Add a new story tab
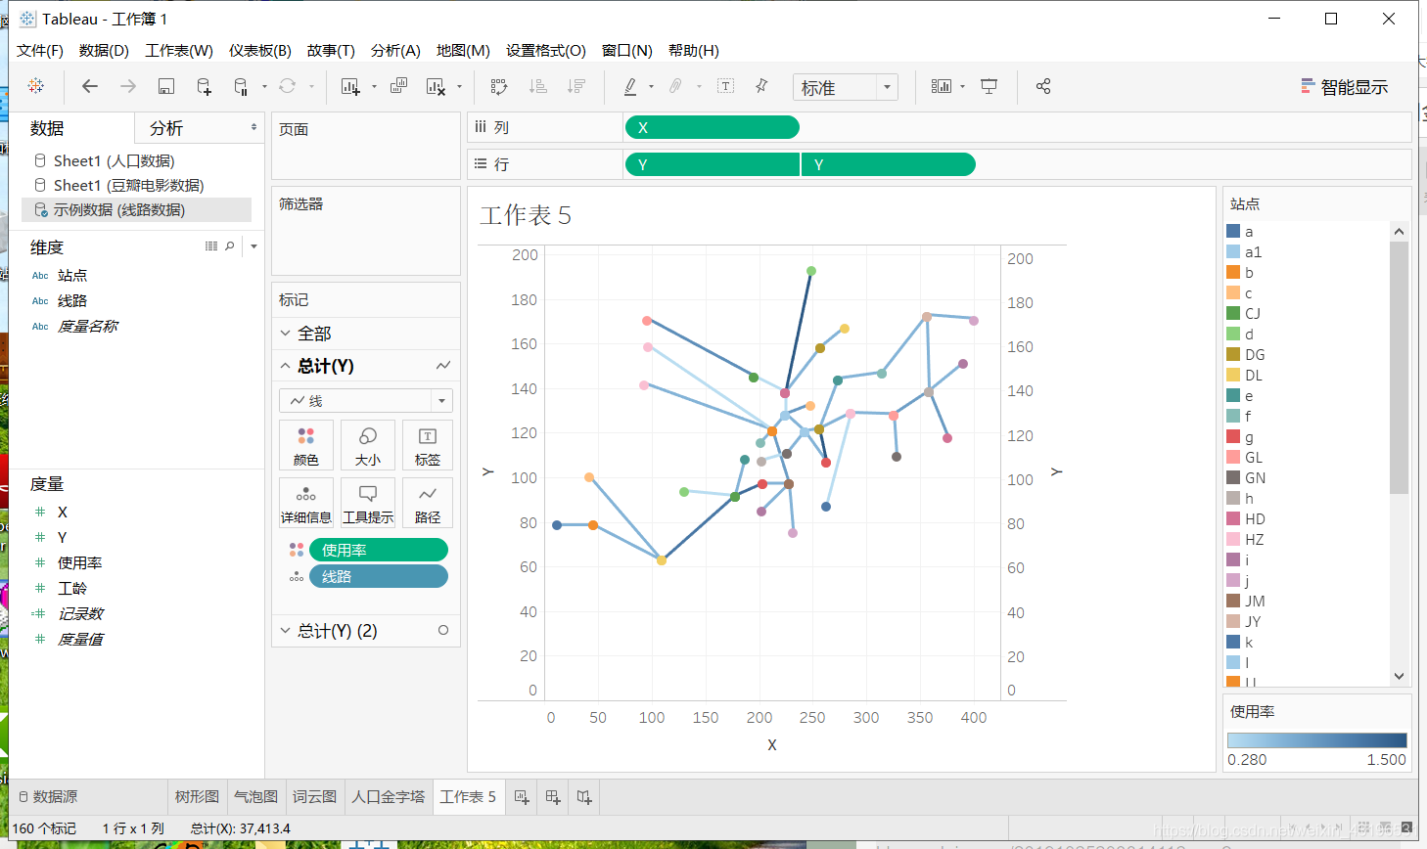 [x=584, y=797]
